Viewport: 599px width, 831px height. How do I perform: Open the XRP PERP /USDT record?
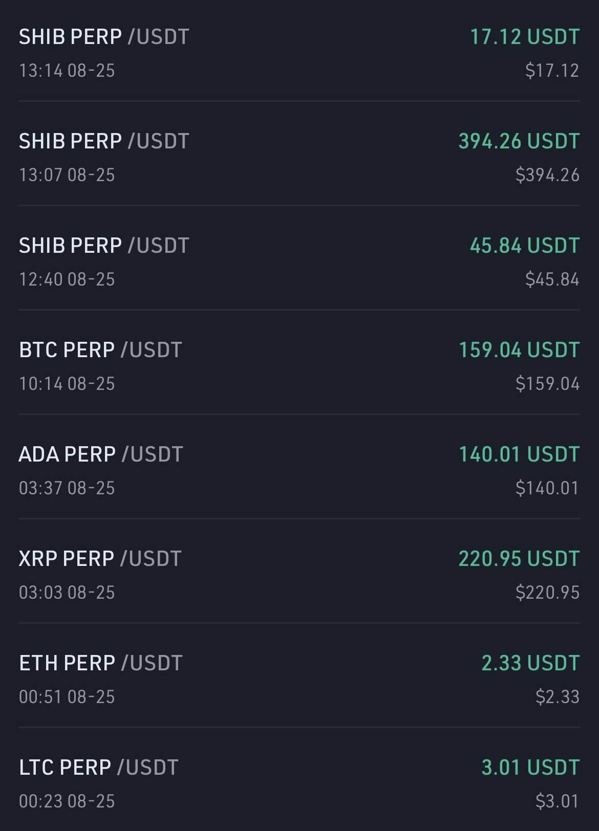(x=100, y=559)
